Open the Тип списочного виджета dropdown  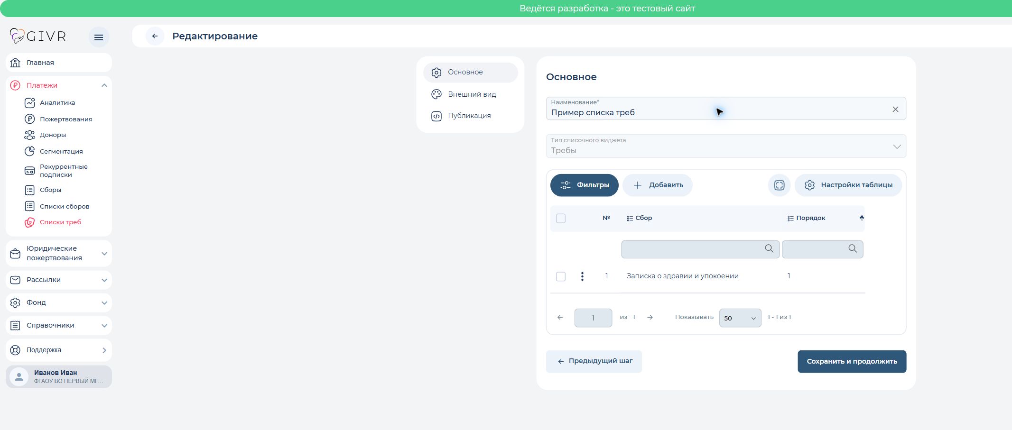[726, 146]
